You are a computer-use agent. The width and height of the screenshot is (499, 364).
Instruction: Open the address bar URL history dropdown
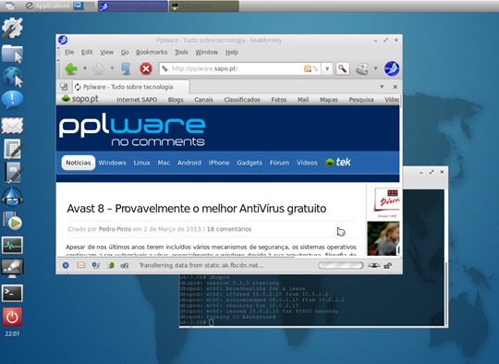pyautogui.click(x=327, y=68)
